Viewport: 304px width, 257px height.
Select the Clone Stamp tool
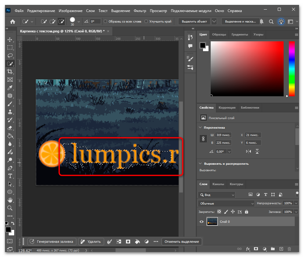tap(10, 112)
